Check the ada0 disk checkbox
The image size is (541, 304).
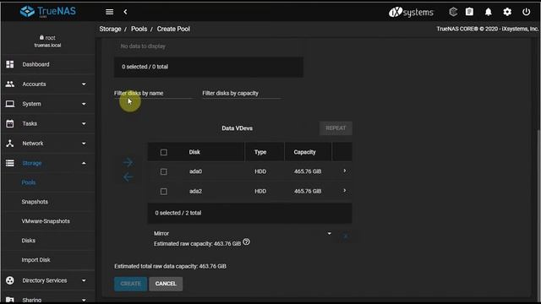coord(163,171)
